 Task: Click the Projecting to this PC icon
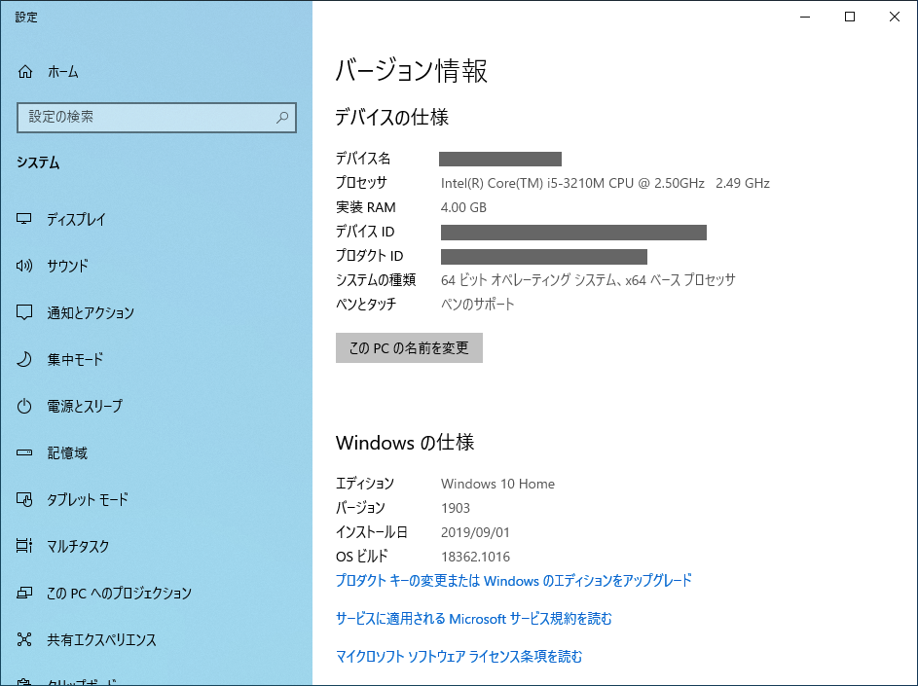click(x=24, y=593)
